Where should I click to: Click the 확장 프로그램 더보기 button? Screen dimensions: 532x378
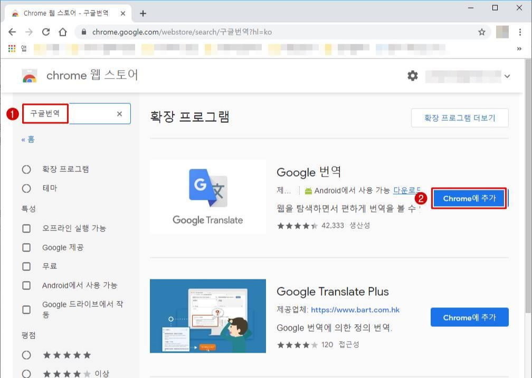(459, 118)
